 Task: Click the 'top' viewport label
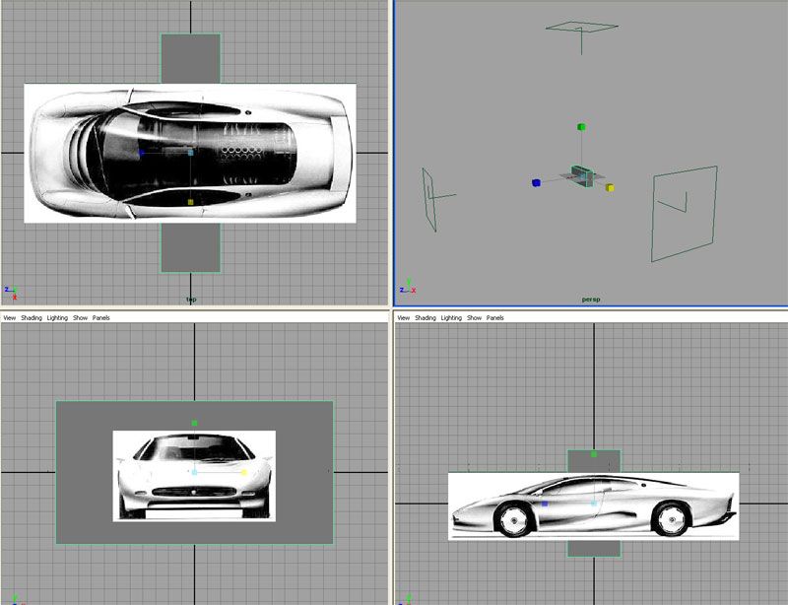click(x=191, y=300)
